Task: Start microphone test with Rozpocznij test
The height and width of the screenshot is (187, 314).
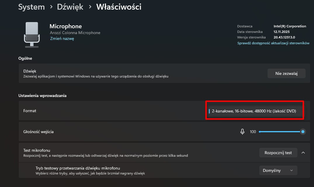Action: pos(278,153)
